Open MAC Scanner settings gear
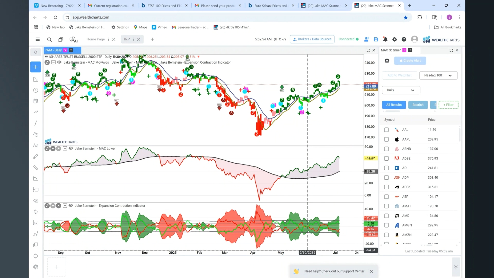 point(387,61)
